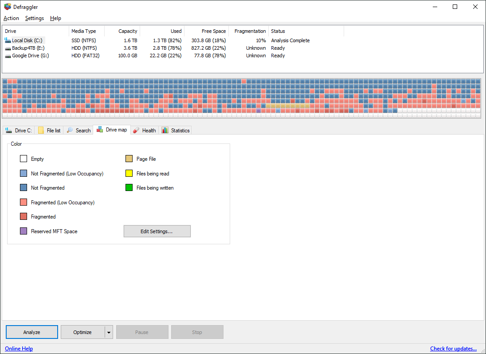Click Files being written color swatch
486x354 pixels.
pyautogui.click(x=129, y=187)
